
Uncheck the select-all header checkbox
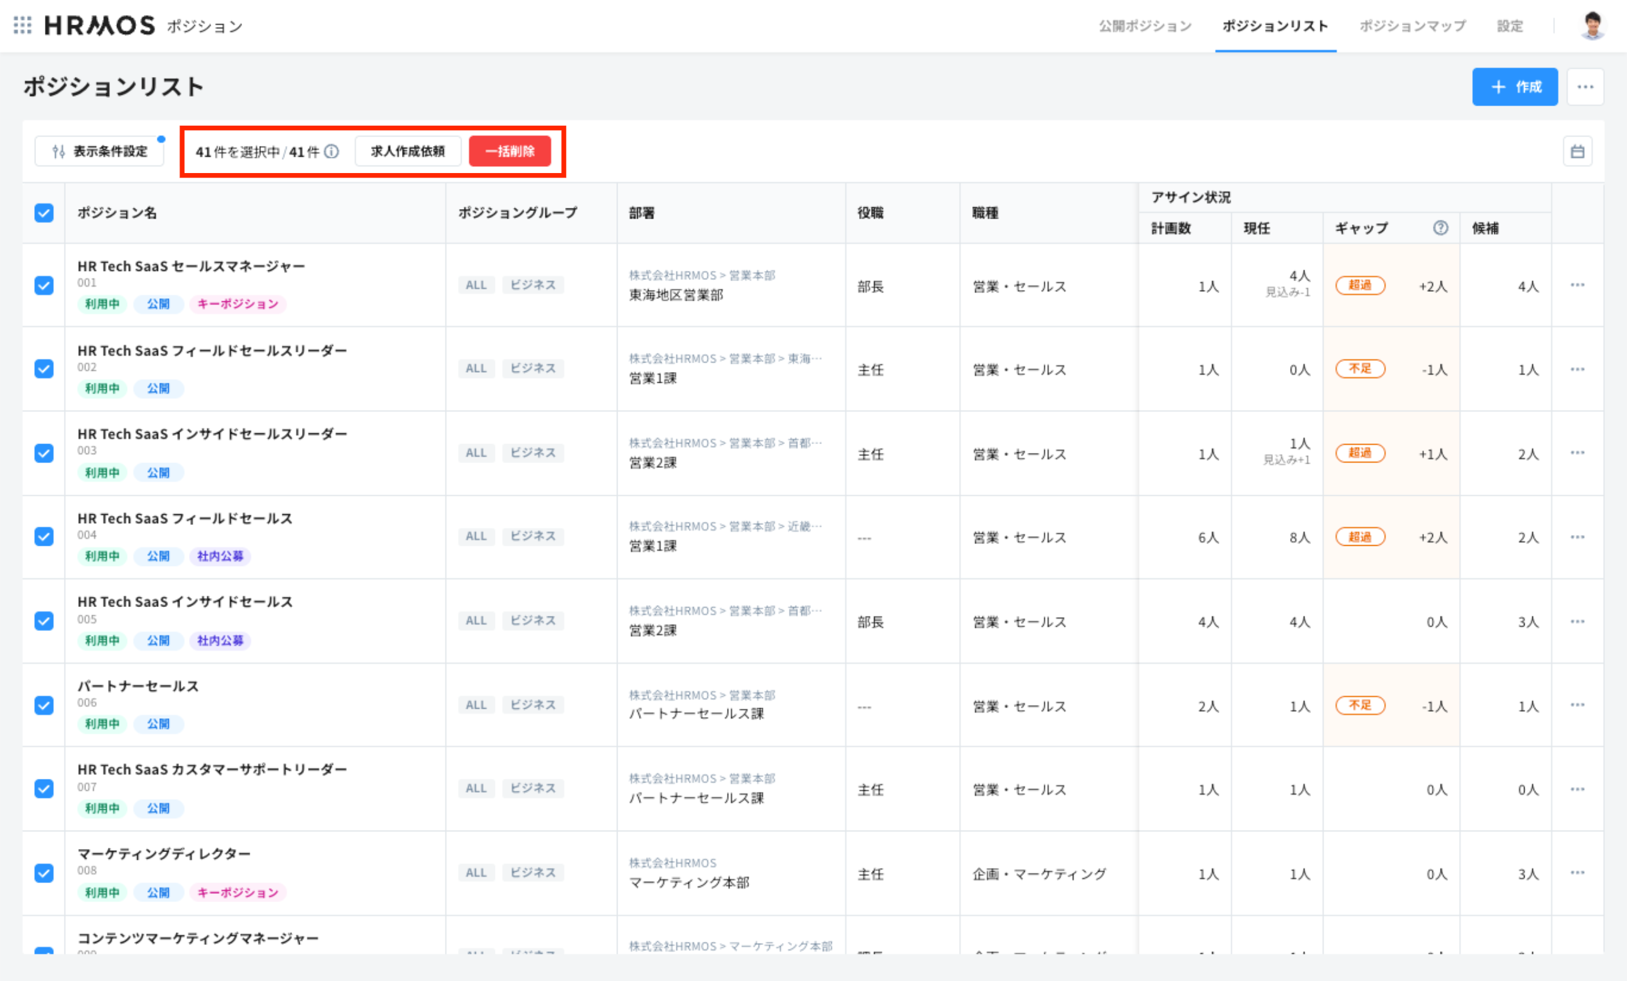coord(44,213)
